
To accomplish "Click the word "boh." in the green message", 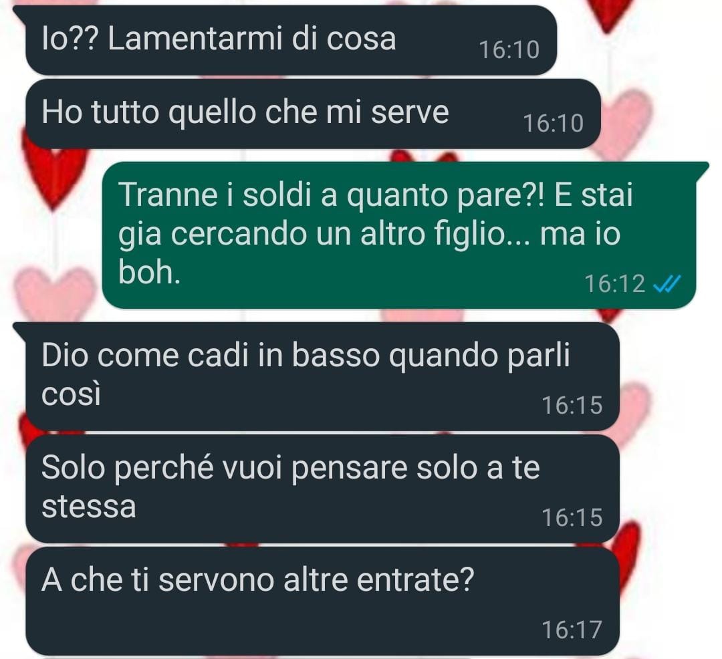I will pos(149,273).
